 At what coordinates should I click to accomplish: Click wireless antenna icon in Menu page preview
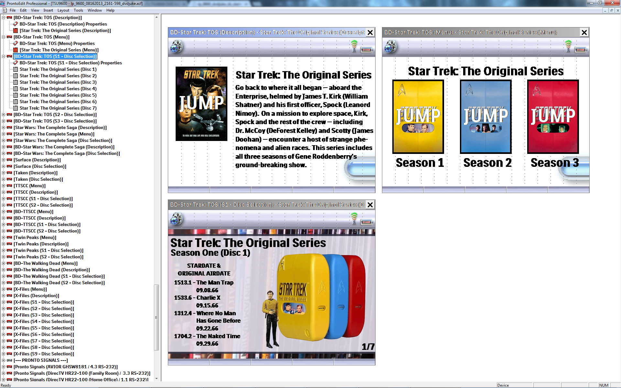tap(568, 46)
